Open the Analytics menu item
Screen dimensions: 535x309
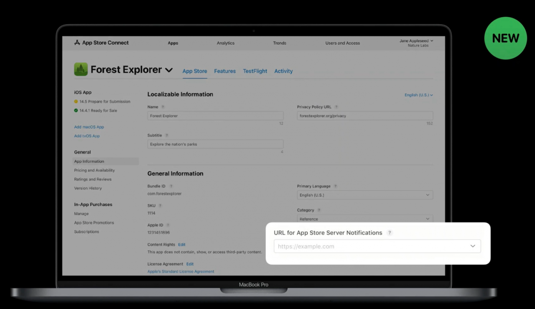pyautogui.click(x=226, y=43)
